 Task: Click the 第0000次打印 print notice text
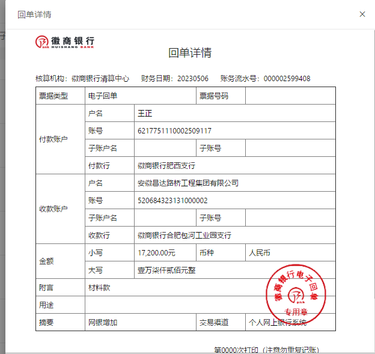[x=266, y=350]
